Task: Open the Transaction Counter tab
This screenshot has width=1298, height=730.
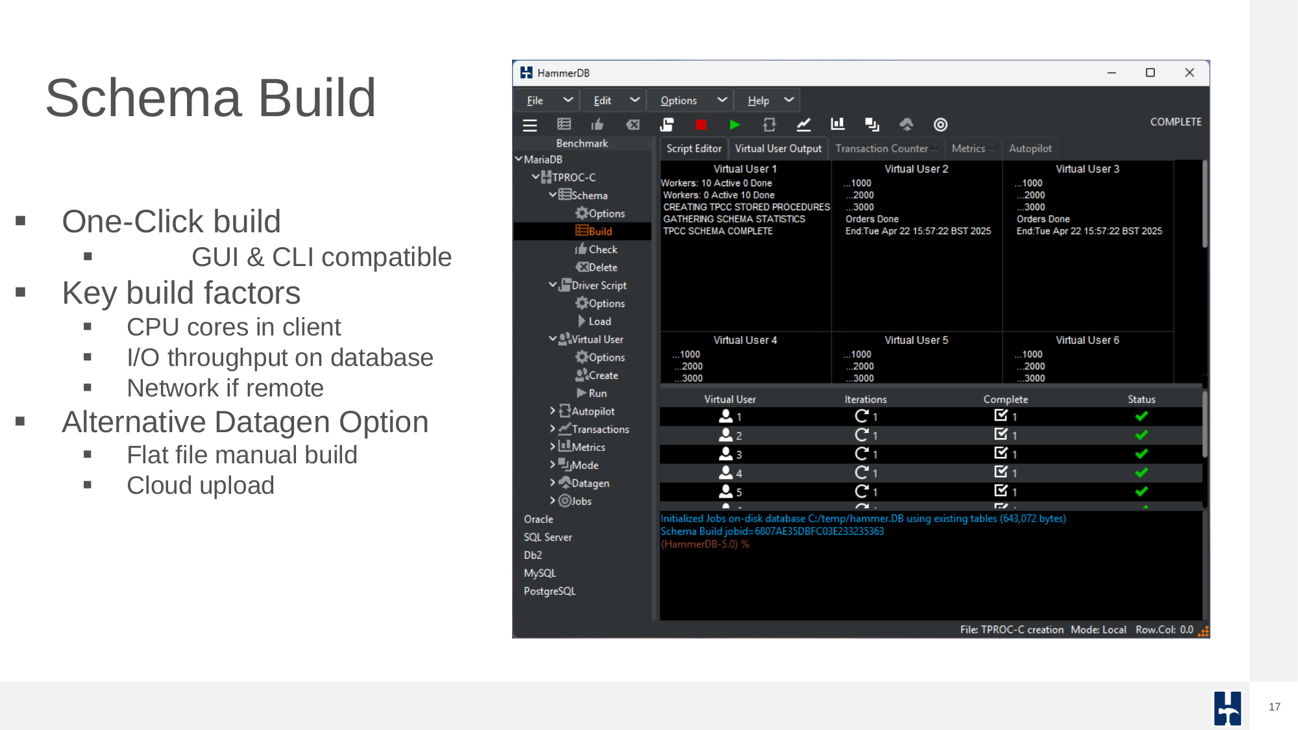Action: [x=886, y=149]
